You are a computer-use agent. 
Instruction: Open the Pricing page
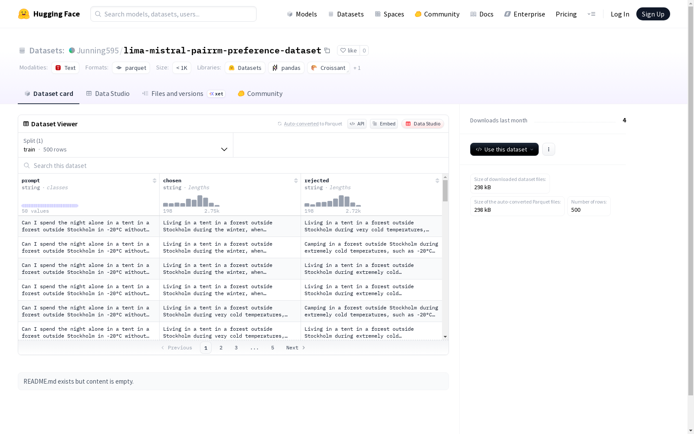(x=566, y=14)
